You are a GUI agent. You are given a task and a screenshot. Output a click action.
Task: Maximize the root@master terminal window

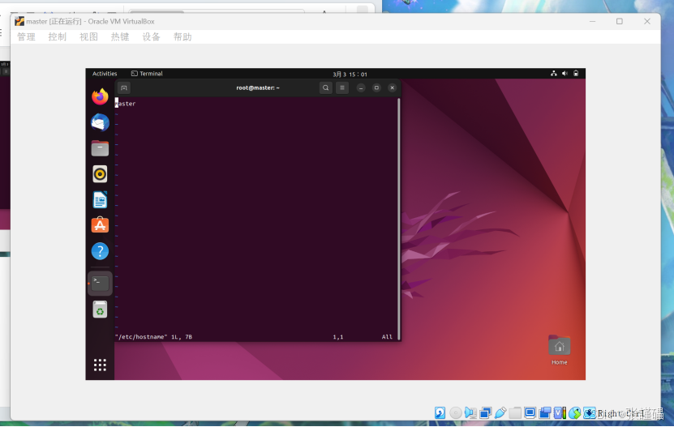376,88
